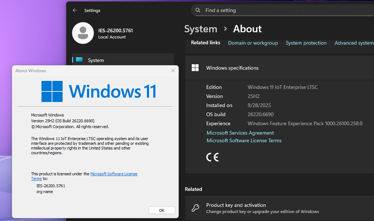Click the About Windows title bar text
The height and width of the screenshot is (221, 374).
31,71
